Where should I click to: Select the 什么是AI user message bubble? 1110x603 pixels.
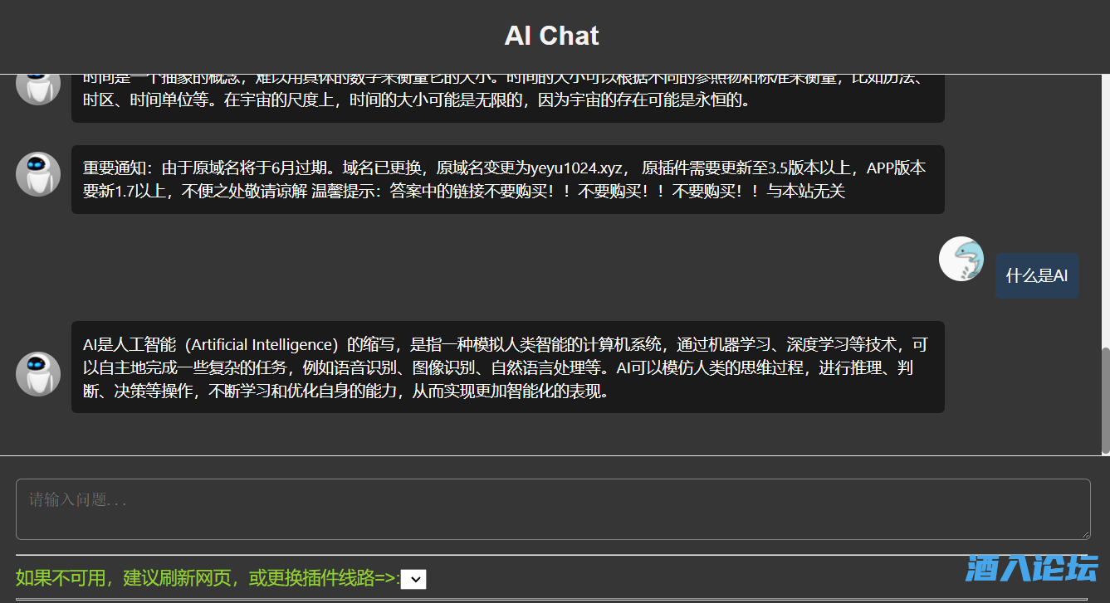pos(1036,276)
